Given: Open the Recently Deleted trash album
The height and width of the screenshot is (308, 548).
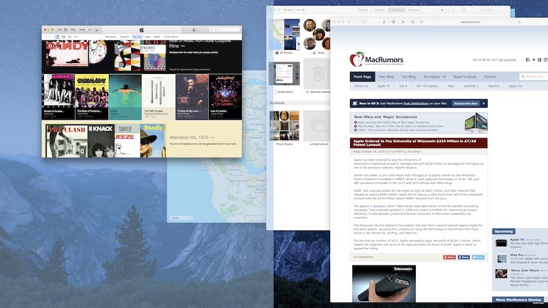Looking at the screenshot, I should (318, 74).
